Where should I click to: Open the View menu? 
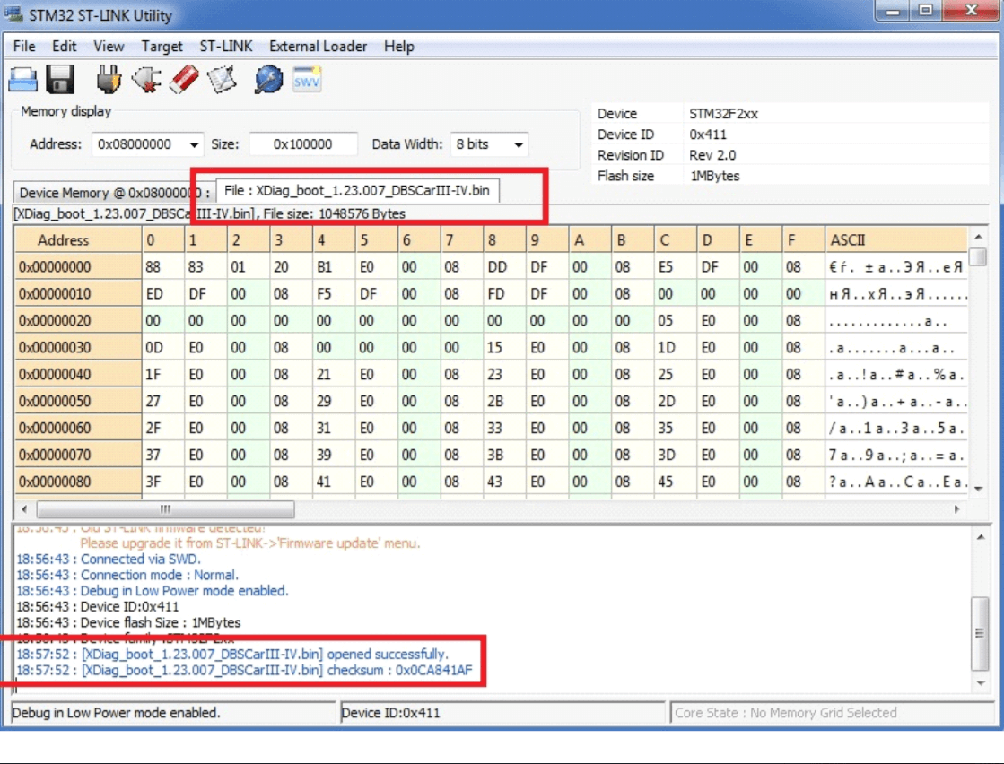coord(109,46)
